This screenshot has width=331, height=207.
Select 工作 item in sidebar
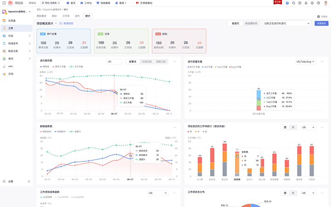point(16,28)
